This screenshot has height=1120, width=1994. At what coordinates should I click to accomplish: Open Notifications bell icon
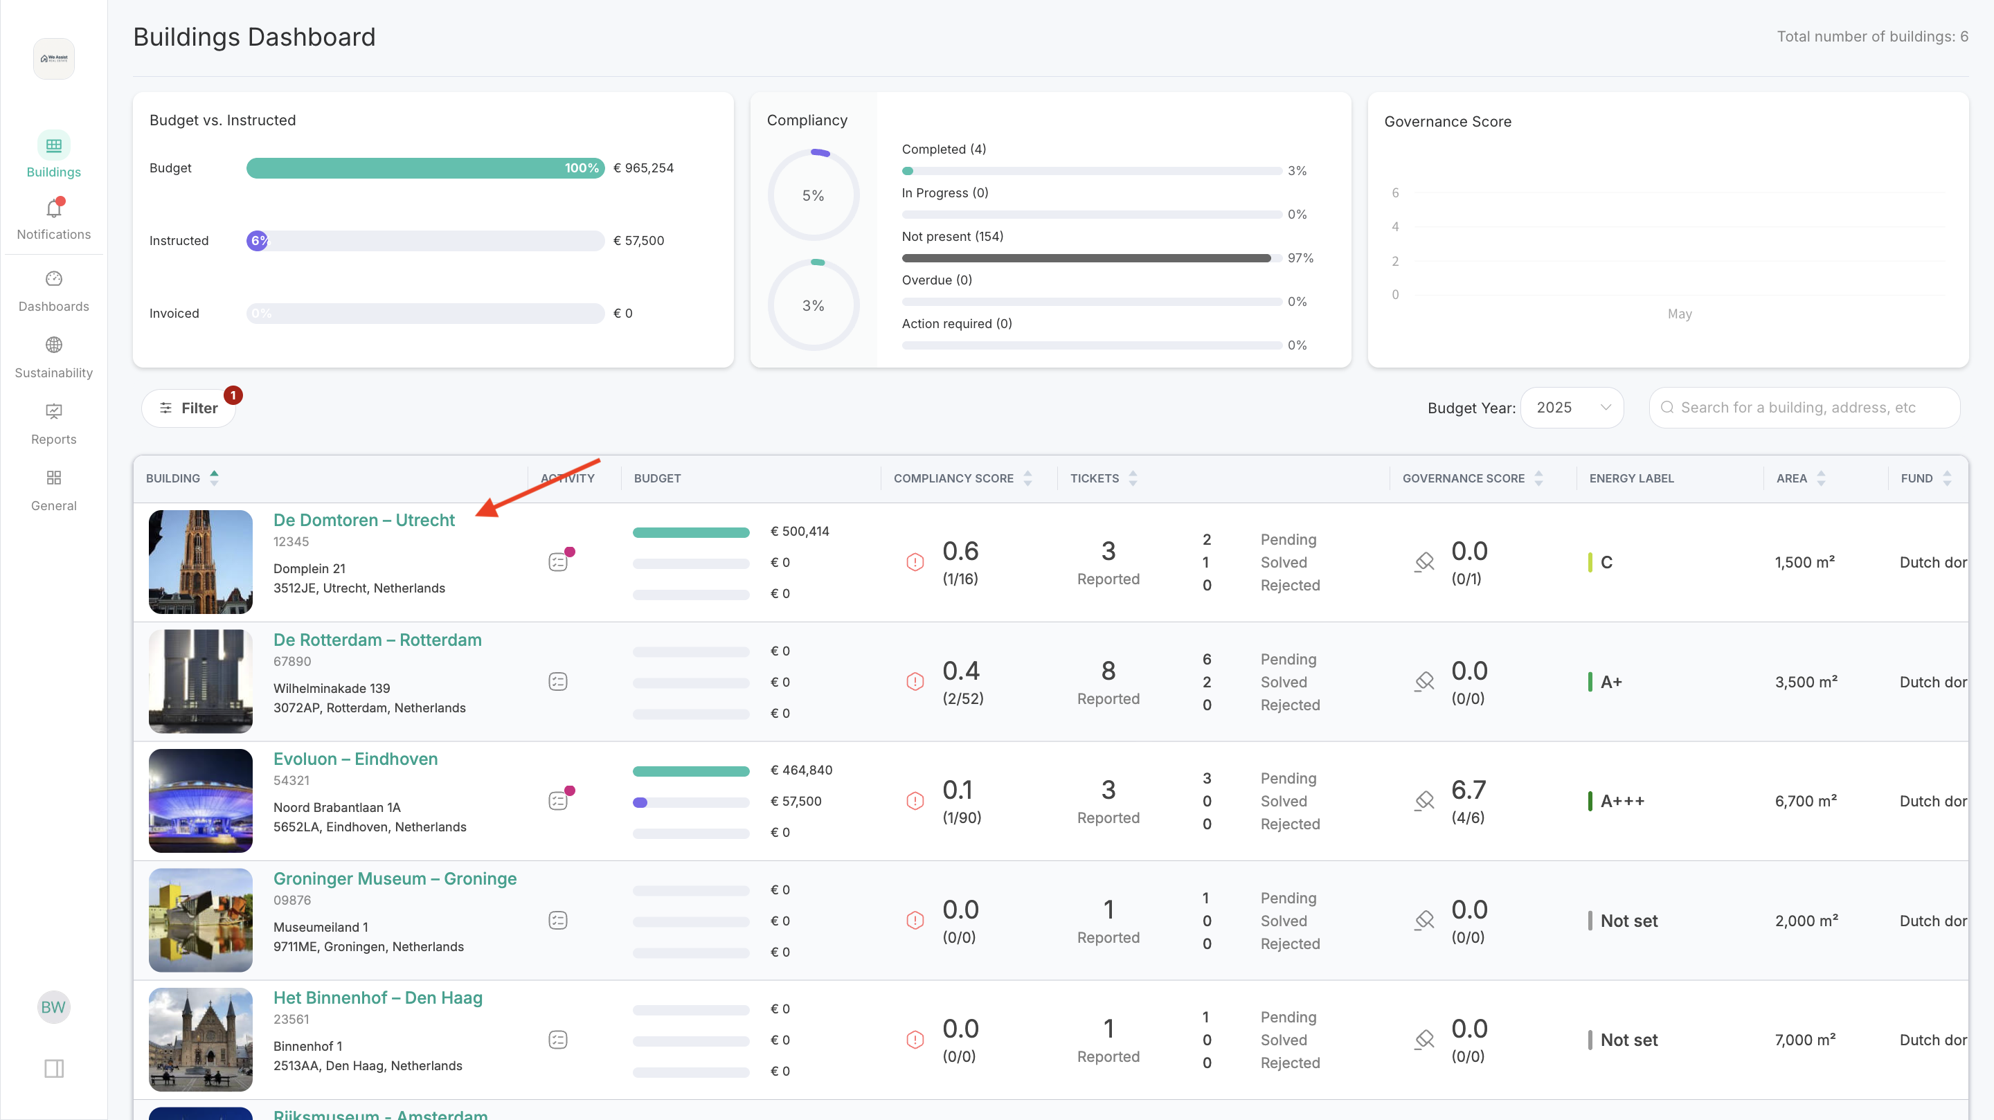click(53, 209)
